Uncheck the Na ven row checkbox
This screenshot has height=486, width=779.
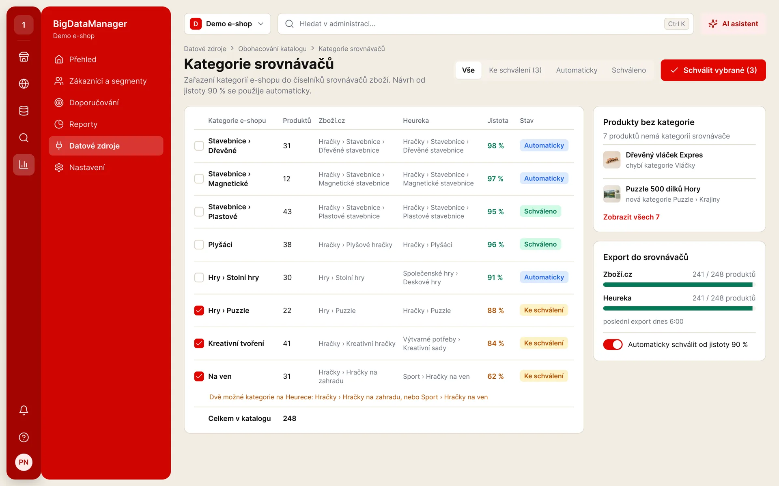pyautogui.click(x=199, y=376)
